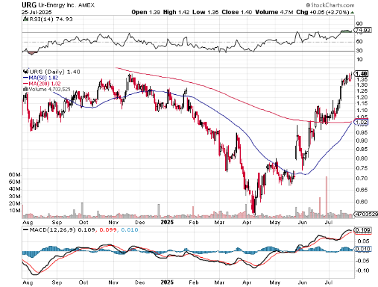The height and width of the screenshot is (287, 378).
Task: Select the URG ticker symbol in header
Action: (x=29, y=5)
